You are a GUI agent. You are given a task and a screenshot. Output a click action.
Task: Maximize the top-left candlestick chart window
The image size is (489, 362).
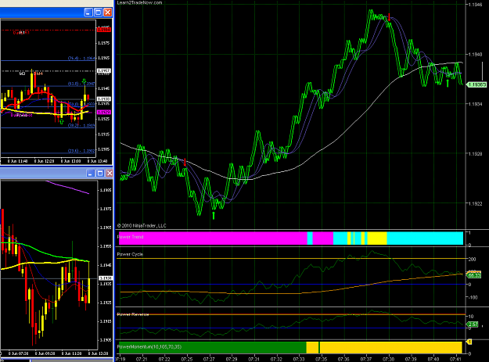(x=98, y=13)
